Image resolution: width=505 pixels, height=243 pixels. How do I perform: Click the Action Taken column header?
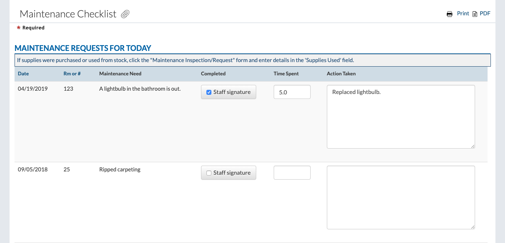tap(341, 74)
